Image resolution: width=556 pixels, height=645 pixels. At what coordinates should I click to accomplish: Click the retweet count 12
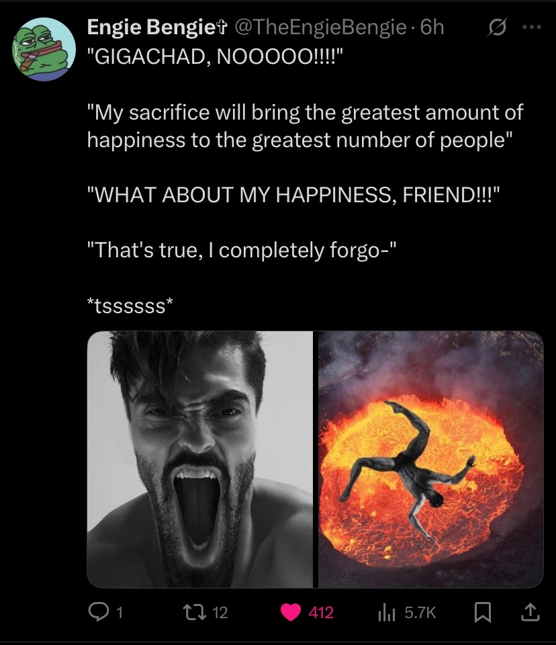pyautogui.click(x=220, y=613)
